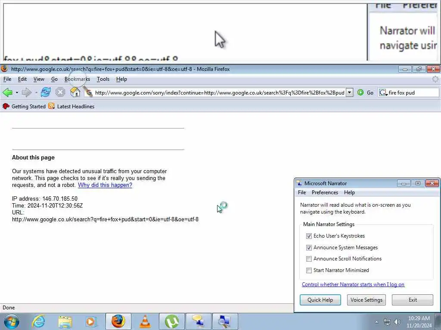Minimize the Microsoft Narrator window
441x330 pixels.
coord(404,183)
